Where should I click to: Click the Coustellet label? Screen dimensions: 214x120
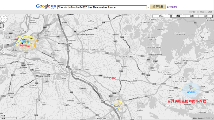(163, 84)
